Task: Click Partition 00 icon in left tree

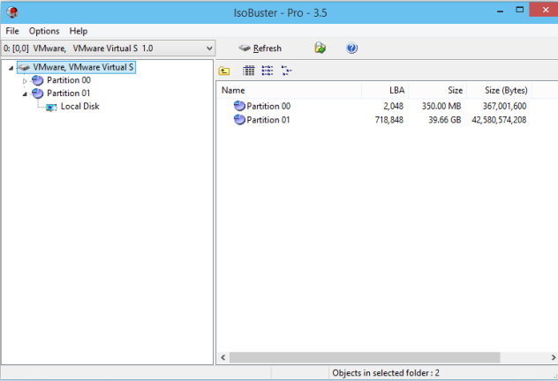Action: click(x=37, y=80)
